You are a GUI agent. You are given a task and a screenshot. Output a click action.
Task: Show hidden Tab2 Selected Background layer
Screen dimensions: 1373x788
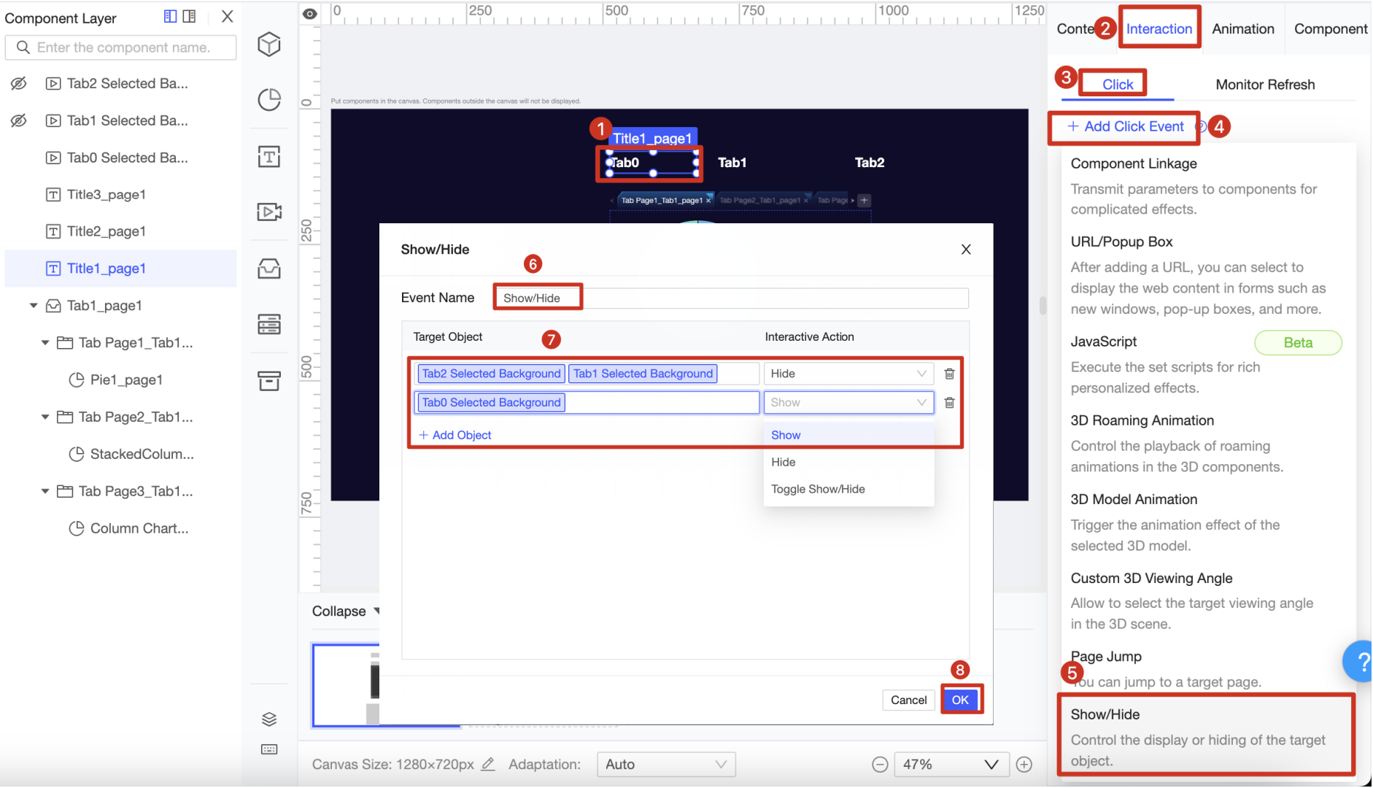[x=19, y=83]
